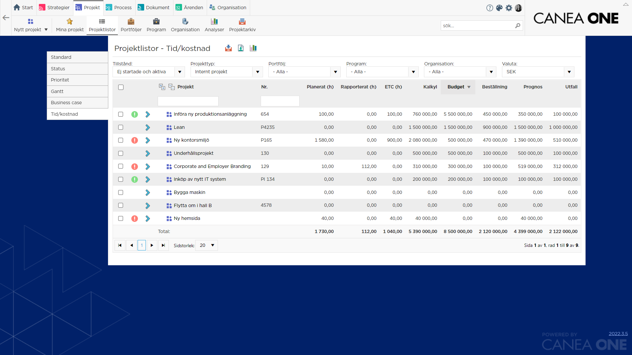632x355 pixels.
Task: Switch to the Strategier tab
Action: pos(54,8)
